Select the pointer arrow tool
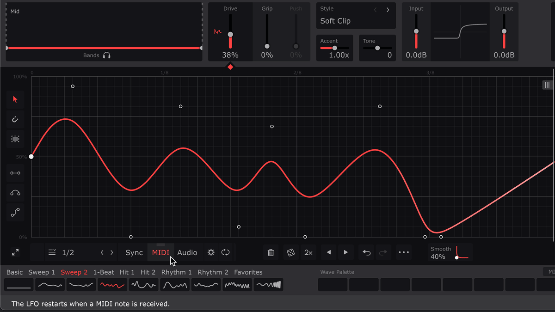Viewport: 555px width, 312px height. coord(15,99)
